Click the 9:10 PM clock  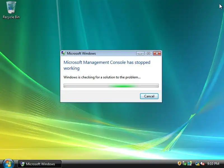[x=213, y=164]
